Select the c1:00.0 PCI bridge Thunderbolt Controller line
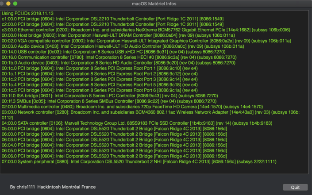The image size is (312, 195). click(112, 19)
